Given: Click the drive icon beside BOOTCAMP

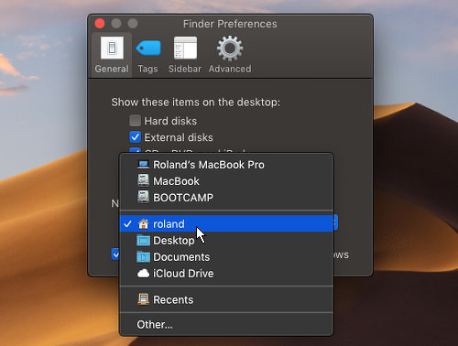Looking at the screenshot, I should (x=143, y=197).
